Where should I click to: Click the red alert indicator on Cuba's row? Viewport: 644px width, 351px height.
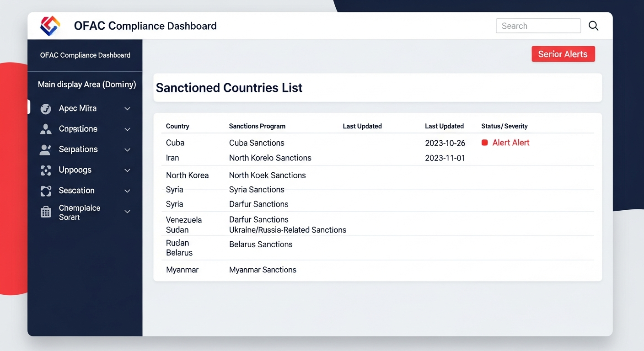485,142
